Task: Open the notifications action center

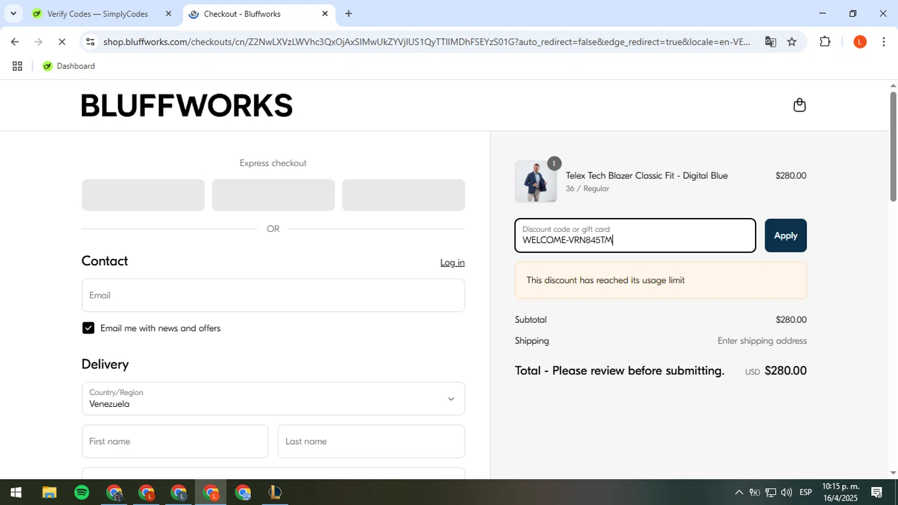Action: coord(877,492)
